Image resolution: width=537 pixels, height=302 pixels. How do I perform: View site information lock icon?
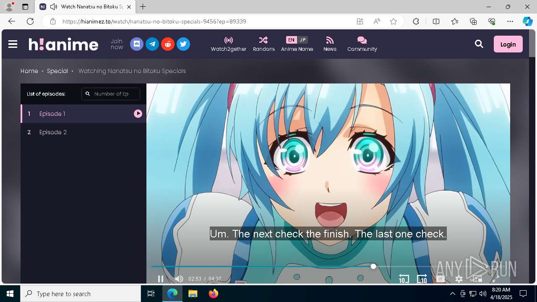tap(52, 21)
